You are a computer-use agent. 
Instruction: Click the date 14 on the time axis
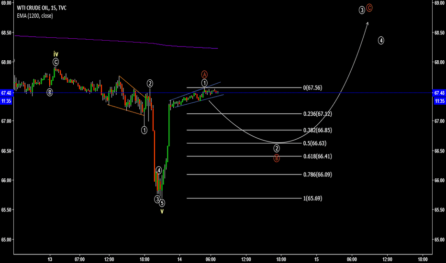tap(179, 259)
